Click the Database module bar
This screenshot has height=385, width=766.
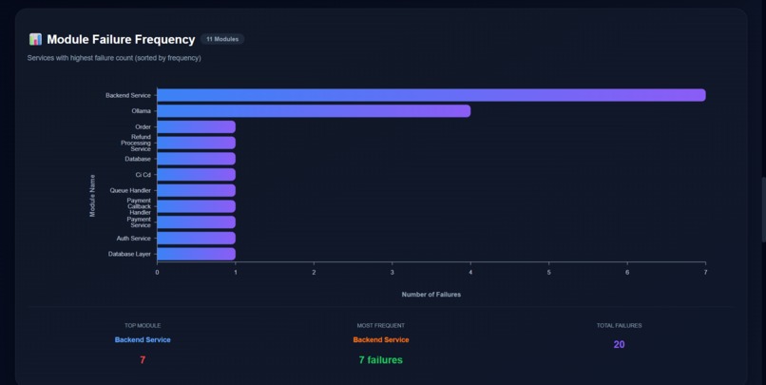click(x=197, y=159)
